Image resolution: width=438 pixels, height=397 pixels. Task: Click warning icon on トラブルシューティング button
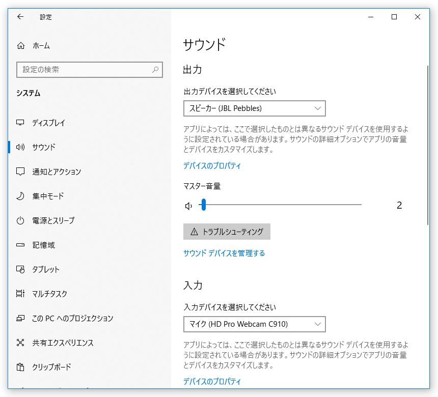(194, 232)
